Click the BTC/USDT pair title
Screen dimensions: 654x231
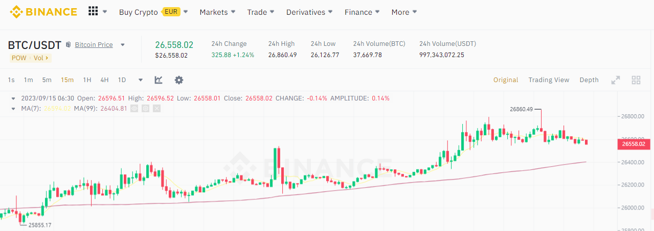(x=35, y=45)
